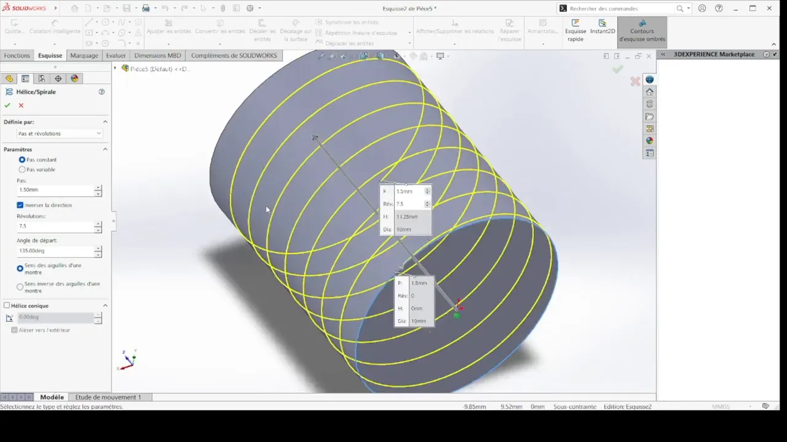
Task: Adjust Angle de départ spinner arrows
Action: point(98,251)
